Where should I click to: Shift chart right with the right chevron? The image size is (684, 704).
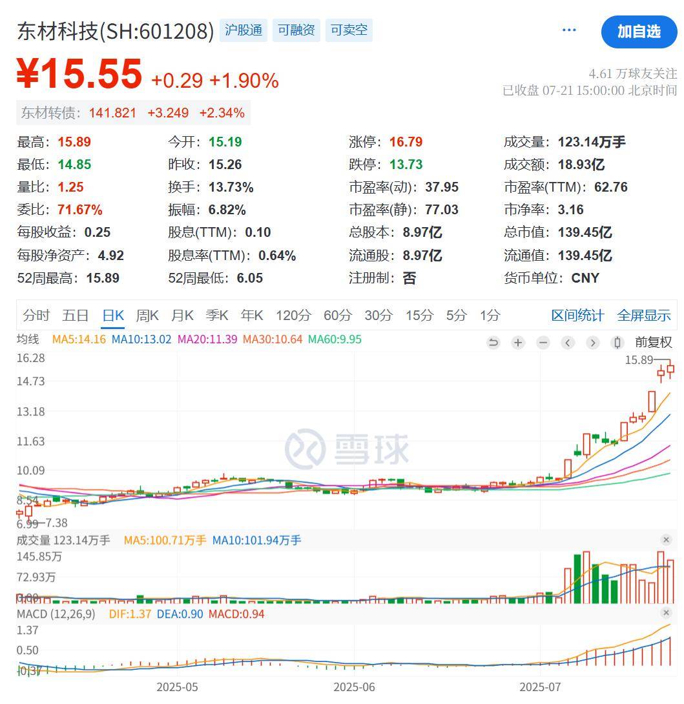pos(593,343)
